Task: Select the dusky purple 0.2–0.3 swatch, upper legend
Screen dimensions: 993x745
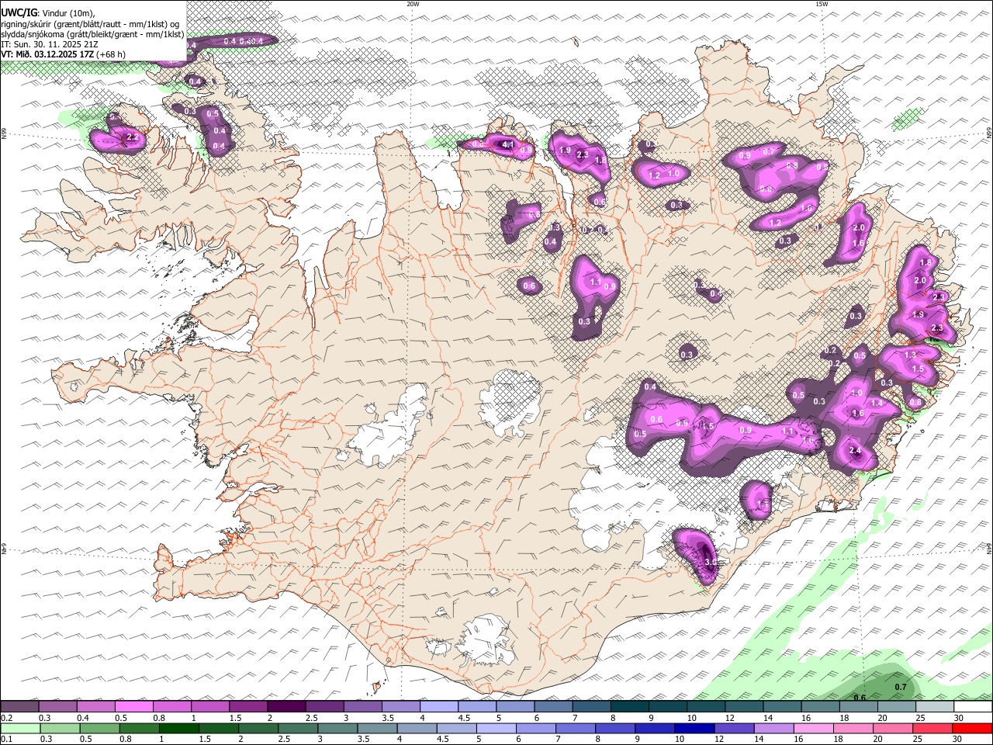Action: (19, 707)
